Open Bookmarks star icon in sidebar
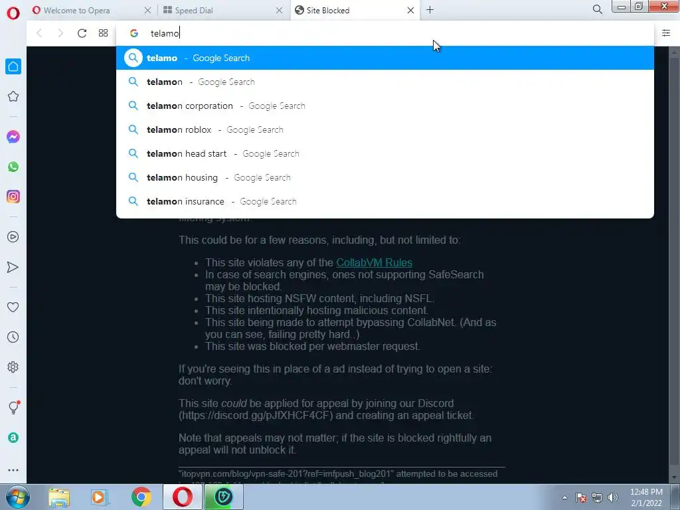Viewport: 680px width, 510px height. (13, 96)
